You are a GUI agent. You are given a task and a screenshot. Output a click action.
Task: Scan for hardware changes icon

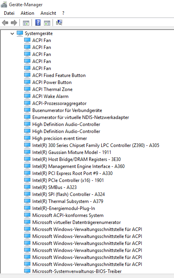(x=59, y=23)
